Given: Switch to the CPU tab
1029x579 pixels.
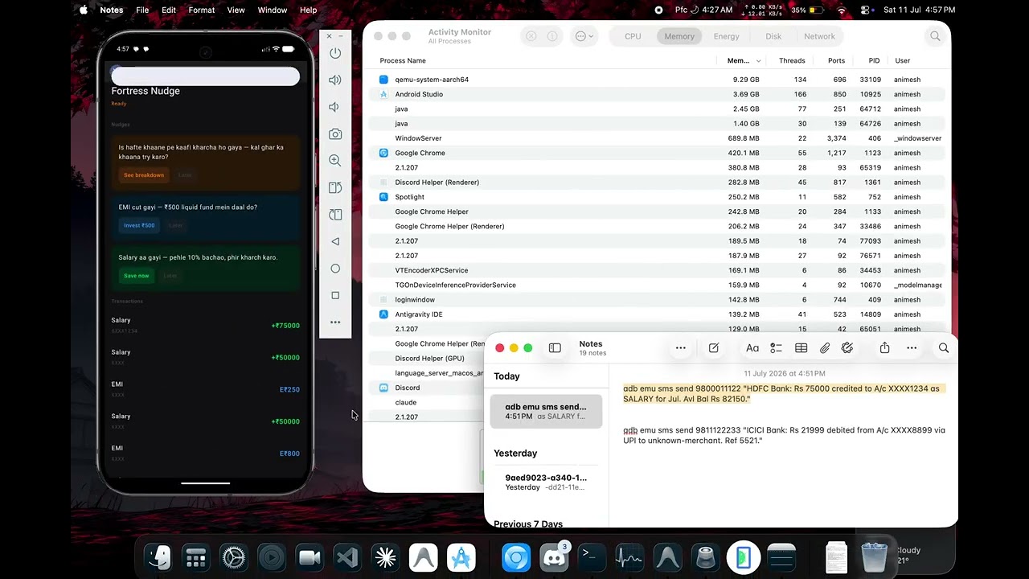Looking at the screenshot, I should [x=633, y=36].
